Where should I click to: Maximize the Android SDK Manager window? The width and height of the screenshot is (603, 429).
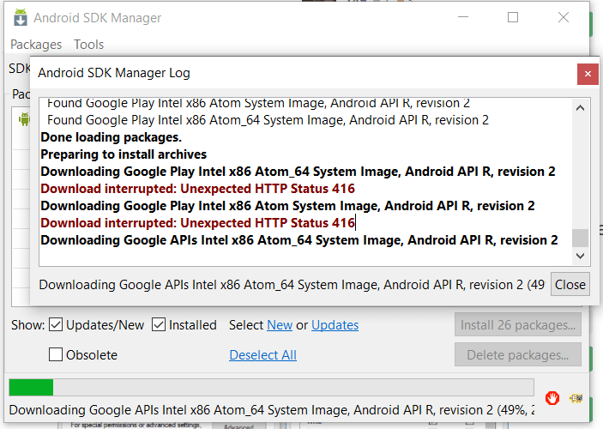(513, 17)
